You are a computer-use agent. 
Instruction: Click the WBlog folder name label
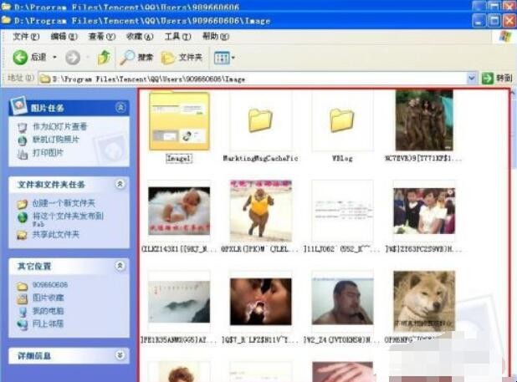[342, 158]
